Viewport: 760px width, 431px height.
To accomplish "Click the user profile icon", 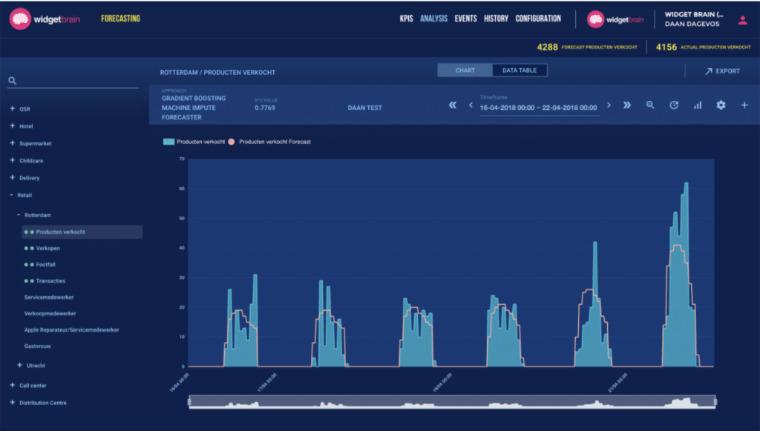I will pyautogui.click(x=742, y=20).
